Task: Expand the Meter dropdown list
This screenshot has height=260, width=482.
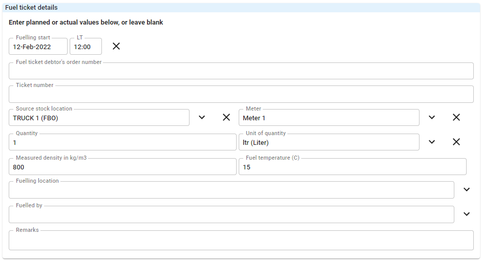Action: [432, 117]
